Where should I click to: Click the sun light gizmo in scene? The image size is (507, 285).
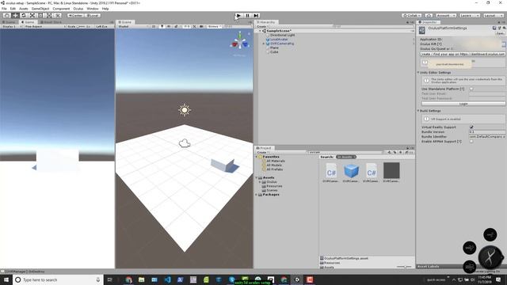pyautogui.click(x=185, y=110)
